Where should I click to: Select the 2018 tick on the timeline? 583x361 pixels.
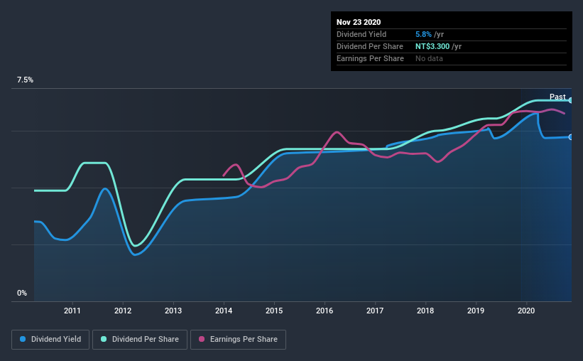pos(425,311)
